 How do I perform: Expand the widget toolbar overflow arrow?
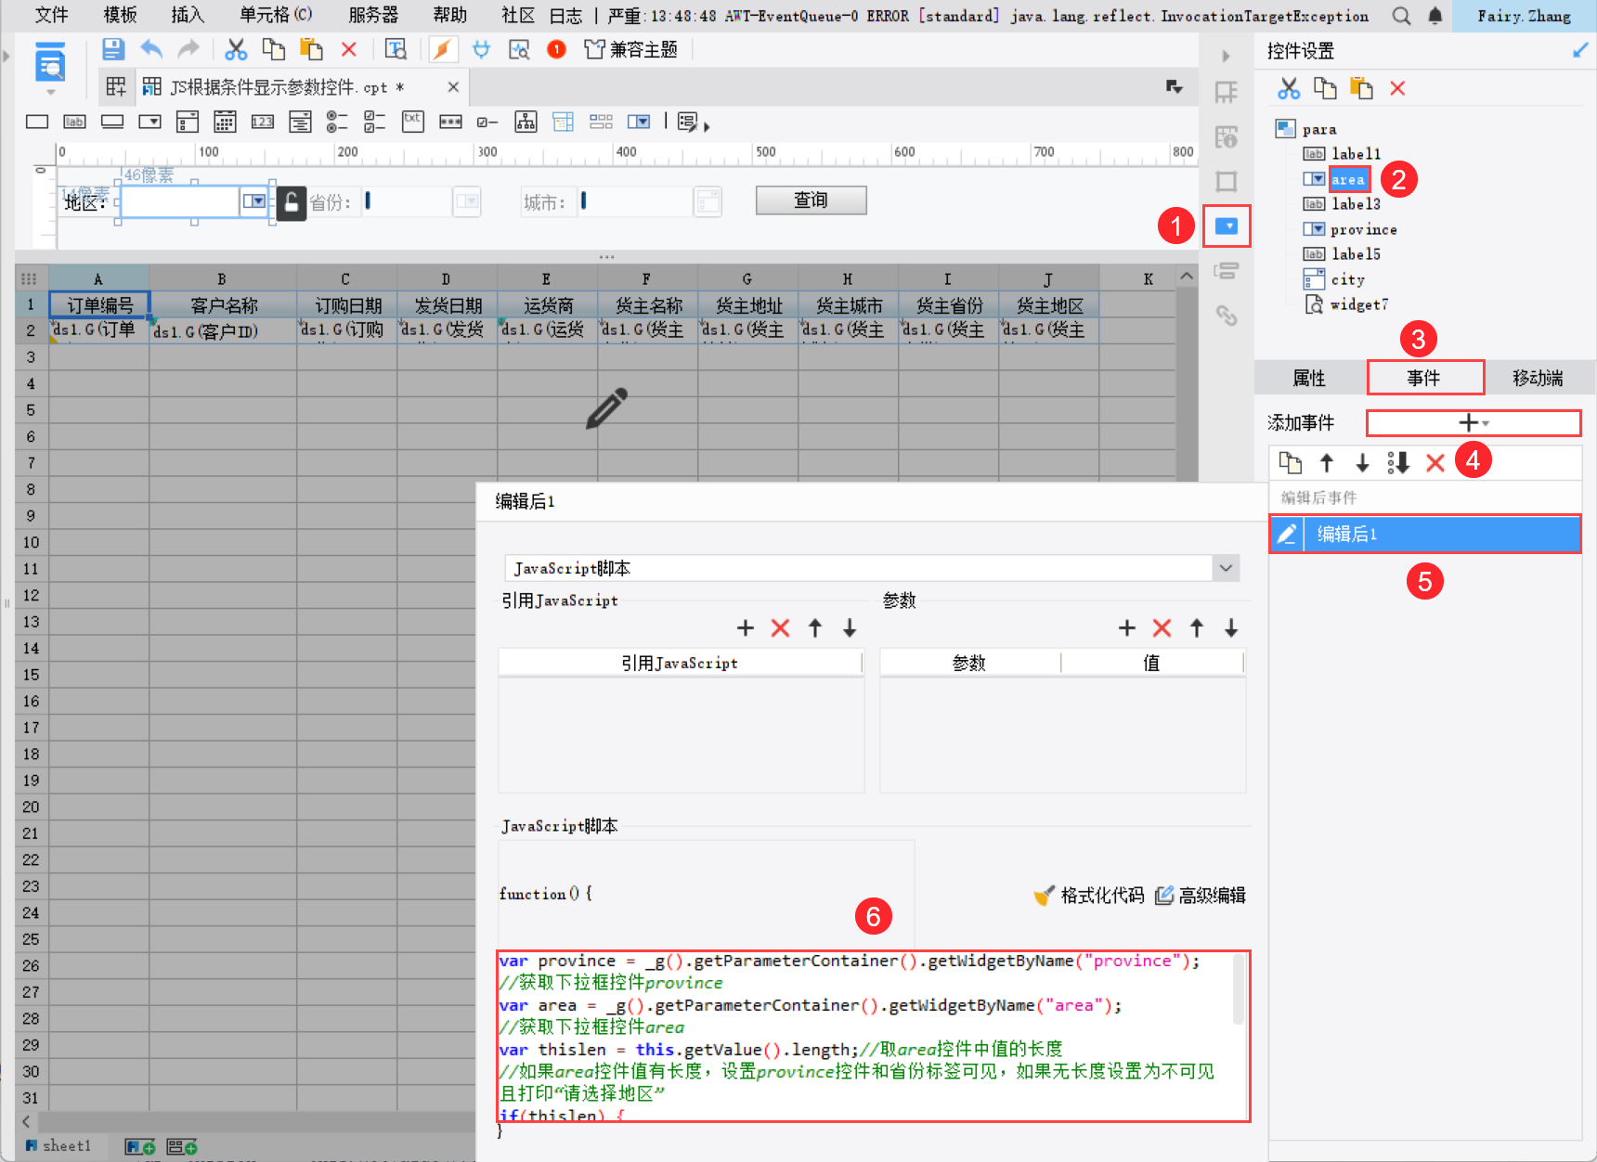pyautogui.click(x=707, y=125)
